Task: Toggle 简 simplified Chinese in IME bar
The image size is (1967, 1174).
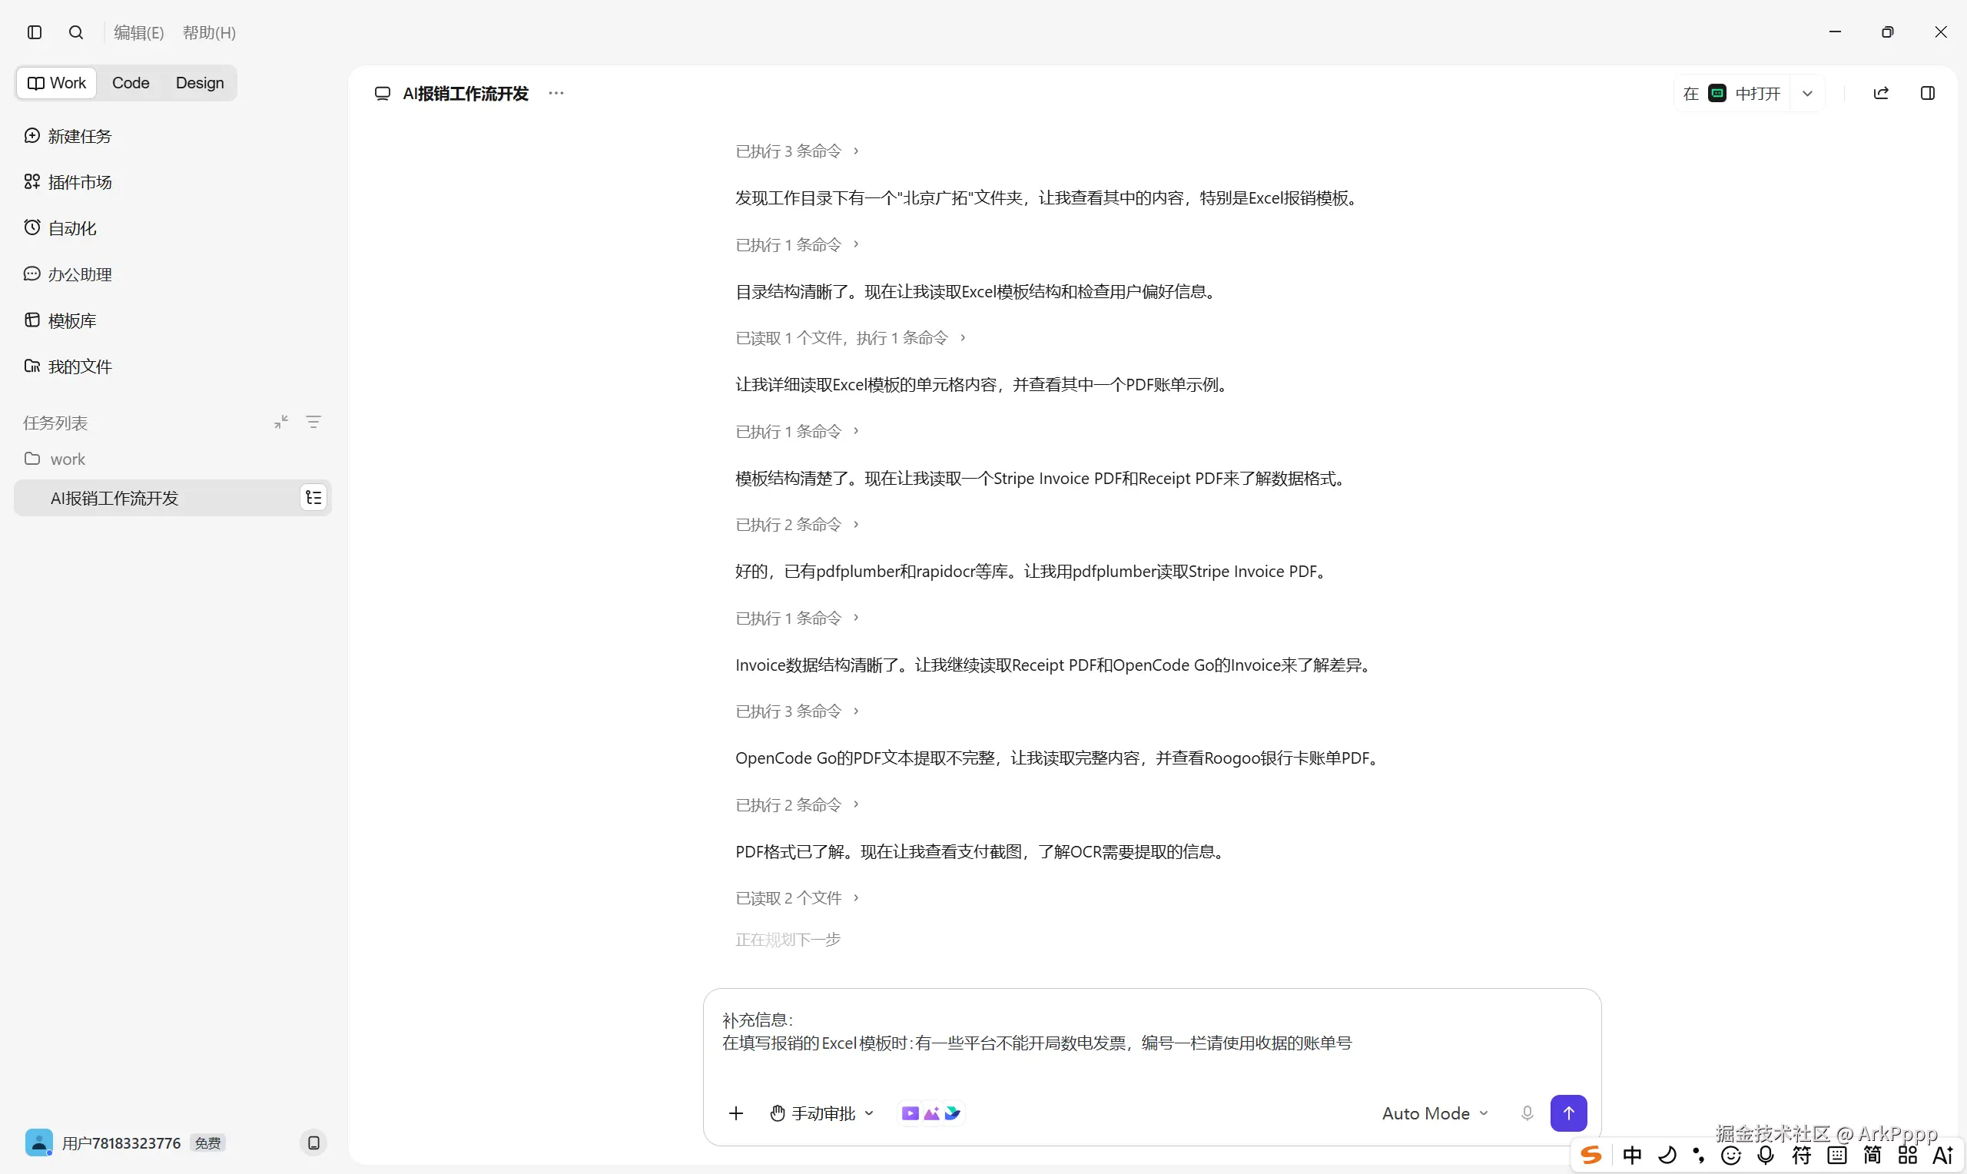Action: pyautogui.click(x=1871, y=1155)
